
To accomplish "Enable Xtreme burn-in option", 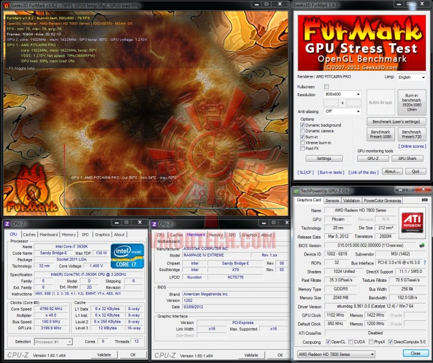I will pos(302,142).
